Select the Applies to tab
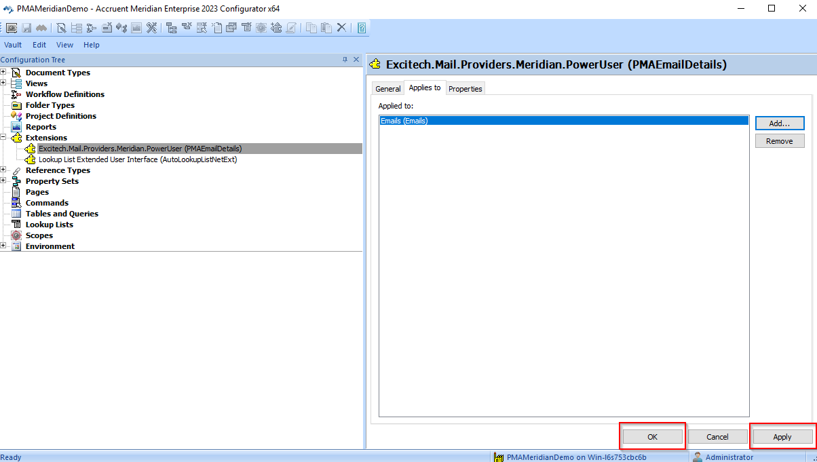This screenshot has width=817, height=462. [425, 88]
